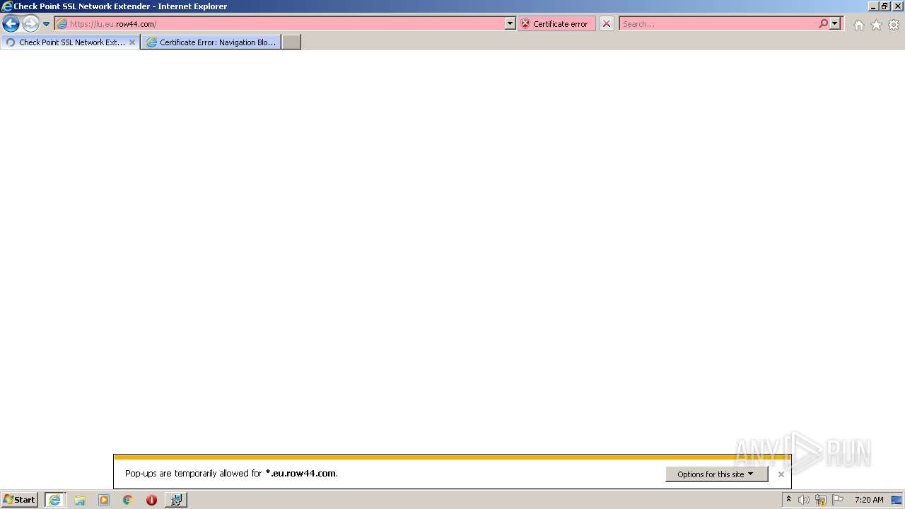Open a new blank tab

[x=291, y=42]
